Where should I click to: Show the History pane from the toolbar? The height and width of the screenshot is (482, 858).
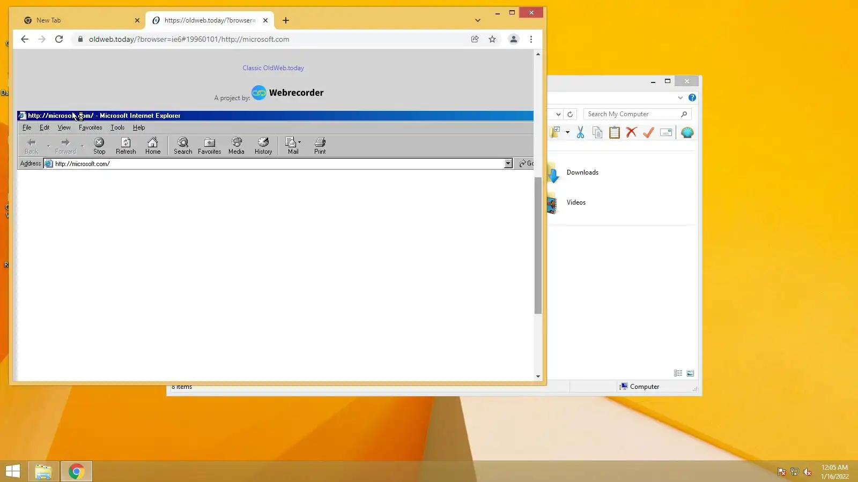263,146
